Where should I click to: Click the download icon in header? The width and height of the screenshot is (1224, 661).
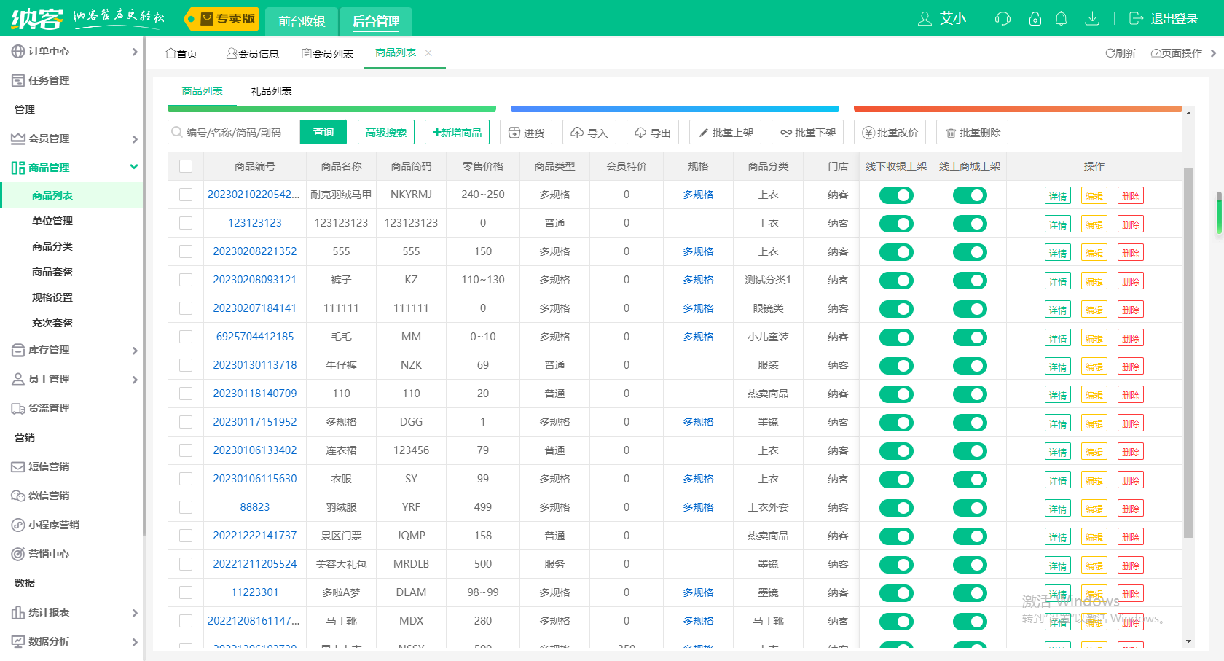1091,18
